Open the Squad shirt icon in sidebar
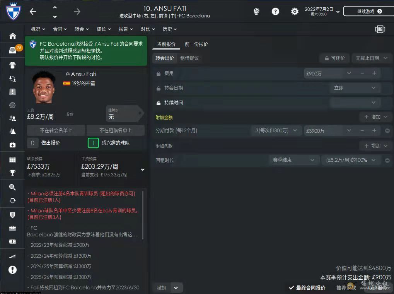Screen dimensions: 394x294 [12, 65]
